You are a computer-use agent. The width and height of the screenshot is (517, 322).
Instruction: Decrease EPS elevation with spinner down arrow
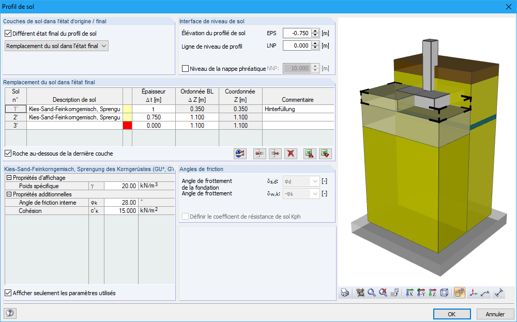tap(315, 35)
